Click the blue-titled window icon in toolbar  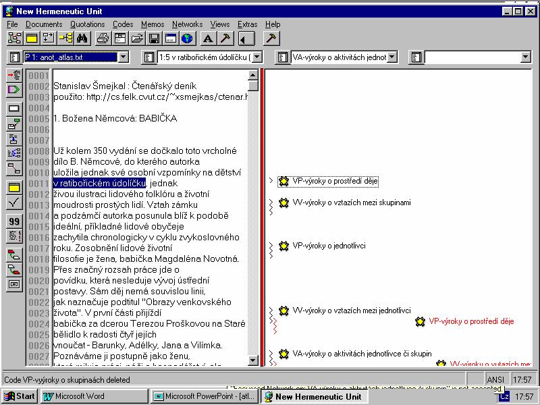[x=171, y=38]
